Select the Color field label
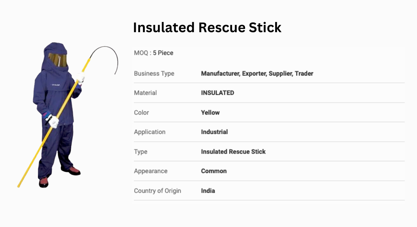 click(x=141, y=112)
